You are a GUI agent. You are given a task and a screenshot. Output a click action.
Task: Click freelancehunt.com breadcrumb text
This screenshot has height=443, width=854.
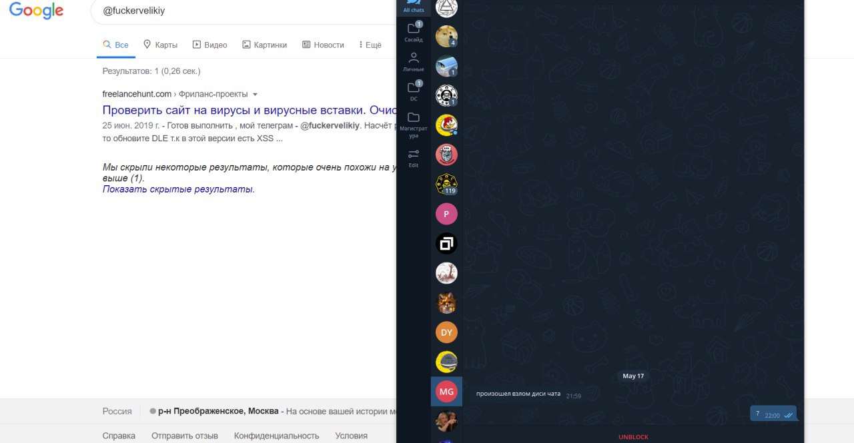coord(137,94)
